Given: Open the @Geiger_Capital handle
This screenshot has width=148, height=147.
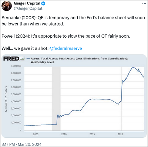Looking at the screenshot, I should 28,8.
